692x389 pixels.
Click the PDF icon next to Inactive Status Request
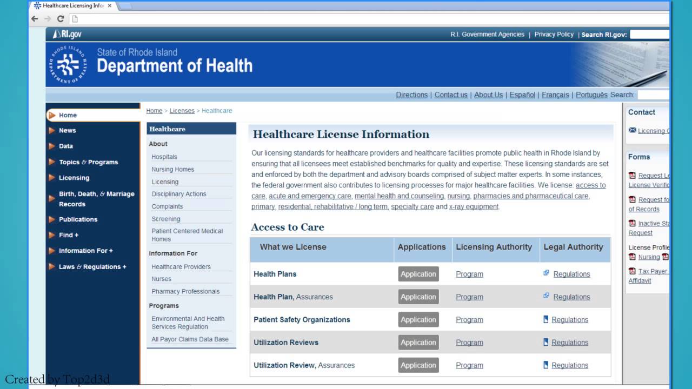632,223
